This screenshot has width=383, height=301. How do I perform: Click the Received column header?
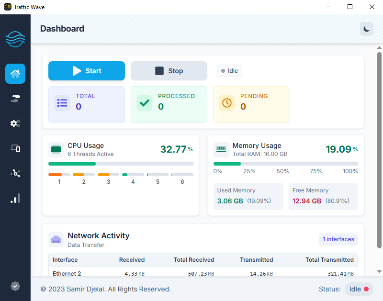(132, 260)
